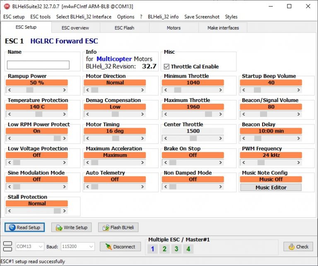
Task: Click the Beacon Delay slider thumb
Action: [258, 138]
